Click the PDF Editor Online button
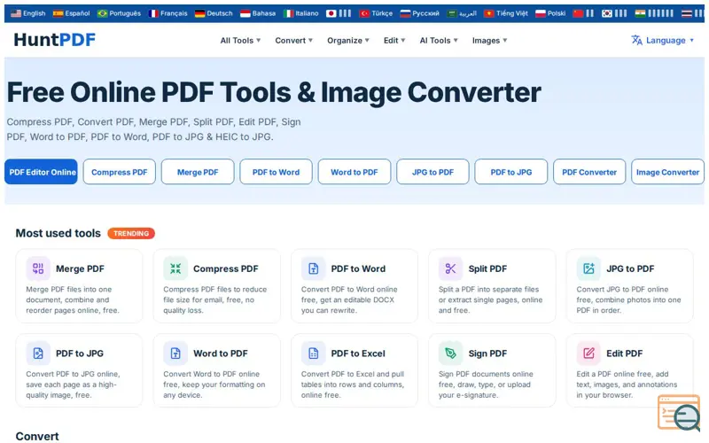The height and width of the screenshot is (443, 709). point(41,172)
